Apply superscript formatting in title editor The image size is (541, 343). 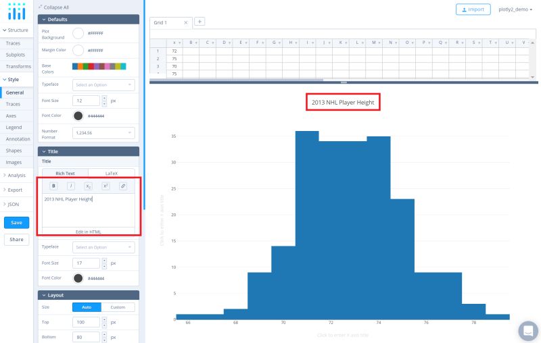click(105, 186)
